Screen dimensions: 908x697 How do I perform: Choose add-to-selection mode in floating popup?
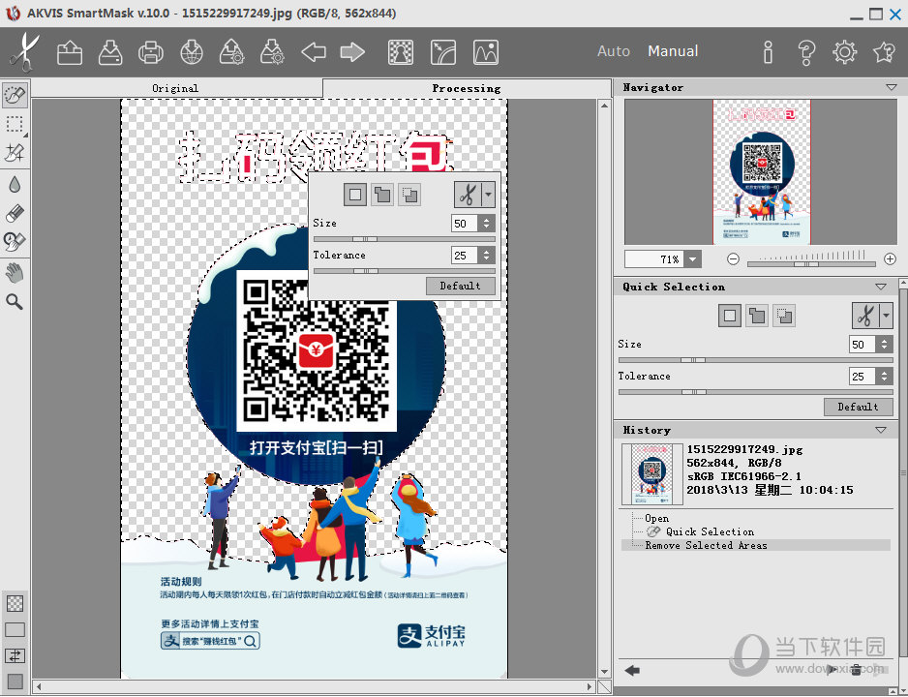click(x=382, y=195)
